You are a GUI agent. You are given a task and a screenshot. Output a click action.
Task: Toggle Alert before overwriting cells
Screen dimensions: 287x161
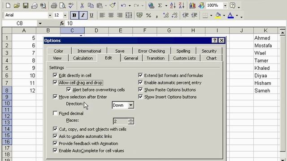click(69, 89)
